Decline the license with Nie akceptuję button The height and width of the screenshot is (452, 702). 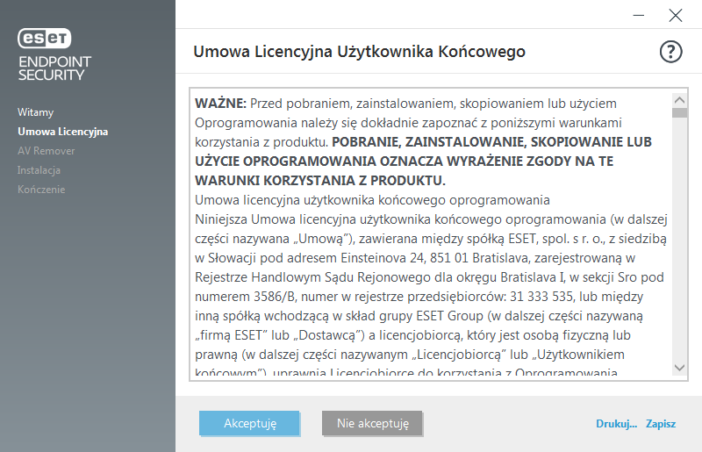pyautogui.click(x=372, y=423)
